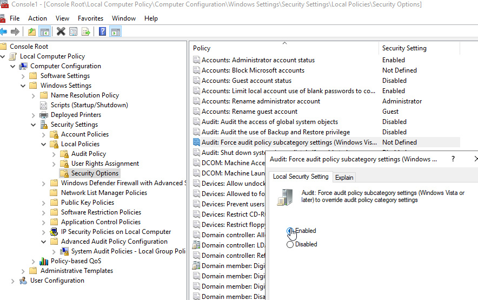Click the Delete X toolbar icon
Image resolution: width=478 pixels, height=300 pixels.
[x=61, y=31]
